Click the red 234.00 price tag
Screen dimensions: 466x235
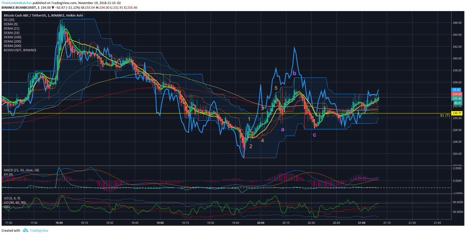click(457, 94)
